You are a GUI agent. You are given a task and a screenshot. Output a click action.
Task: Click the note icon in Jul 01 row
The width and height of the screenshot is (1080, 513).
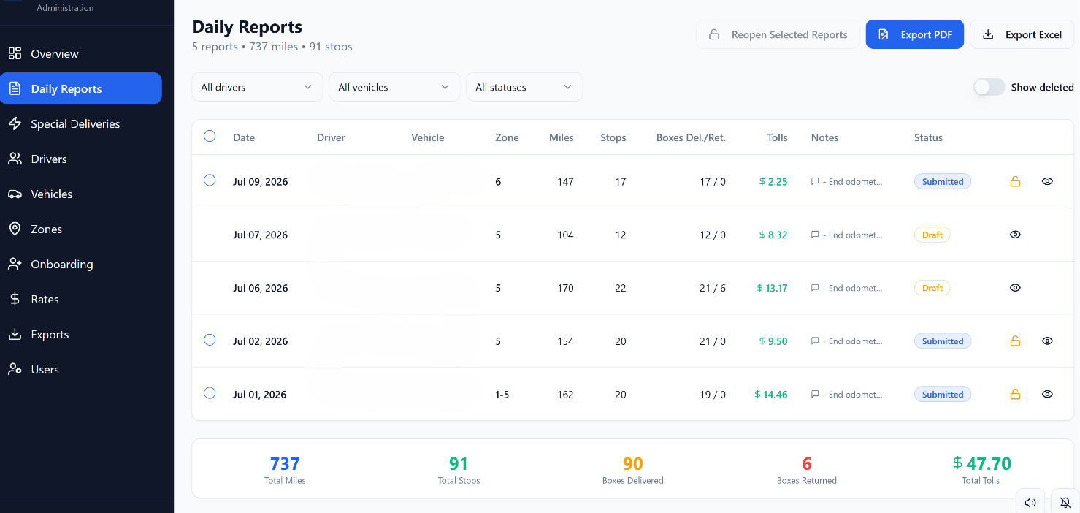815,395
